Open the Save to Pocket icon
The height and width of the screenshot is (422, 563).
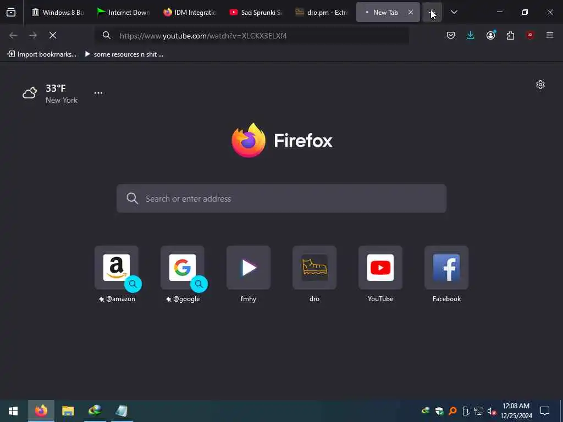click(x=451, y=35)
